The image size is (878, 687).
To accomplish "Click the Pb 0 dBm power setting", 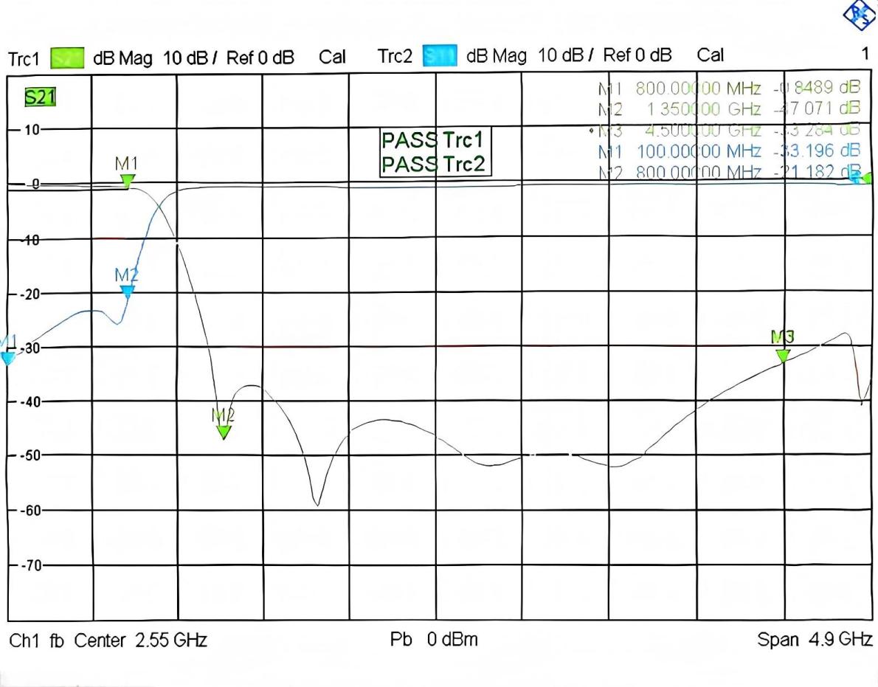I will (x=434, y=639).
